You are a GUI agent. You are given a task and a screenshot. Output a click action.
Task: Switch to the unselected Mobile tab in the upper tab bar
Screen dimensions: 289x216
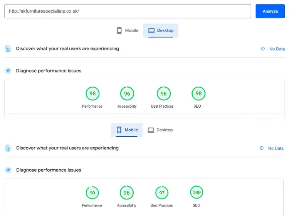[x=128, y=30]
